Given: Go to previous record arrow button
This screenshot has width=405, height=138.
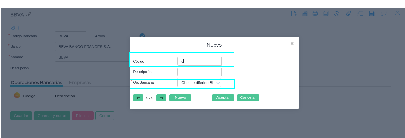Looking at the screenshot, I should click(138, 98).
